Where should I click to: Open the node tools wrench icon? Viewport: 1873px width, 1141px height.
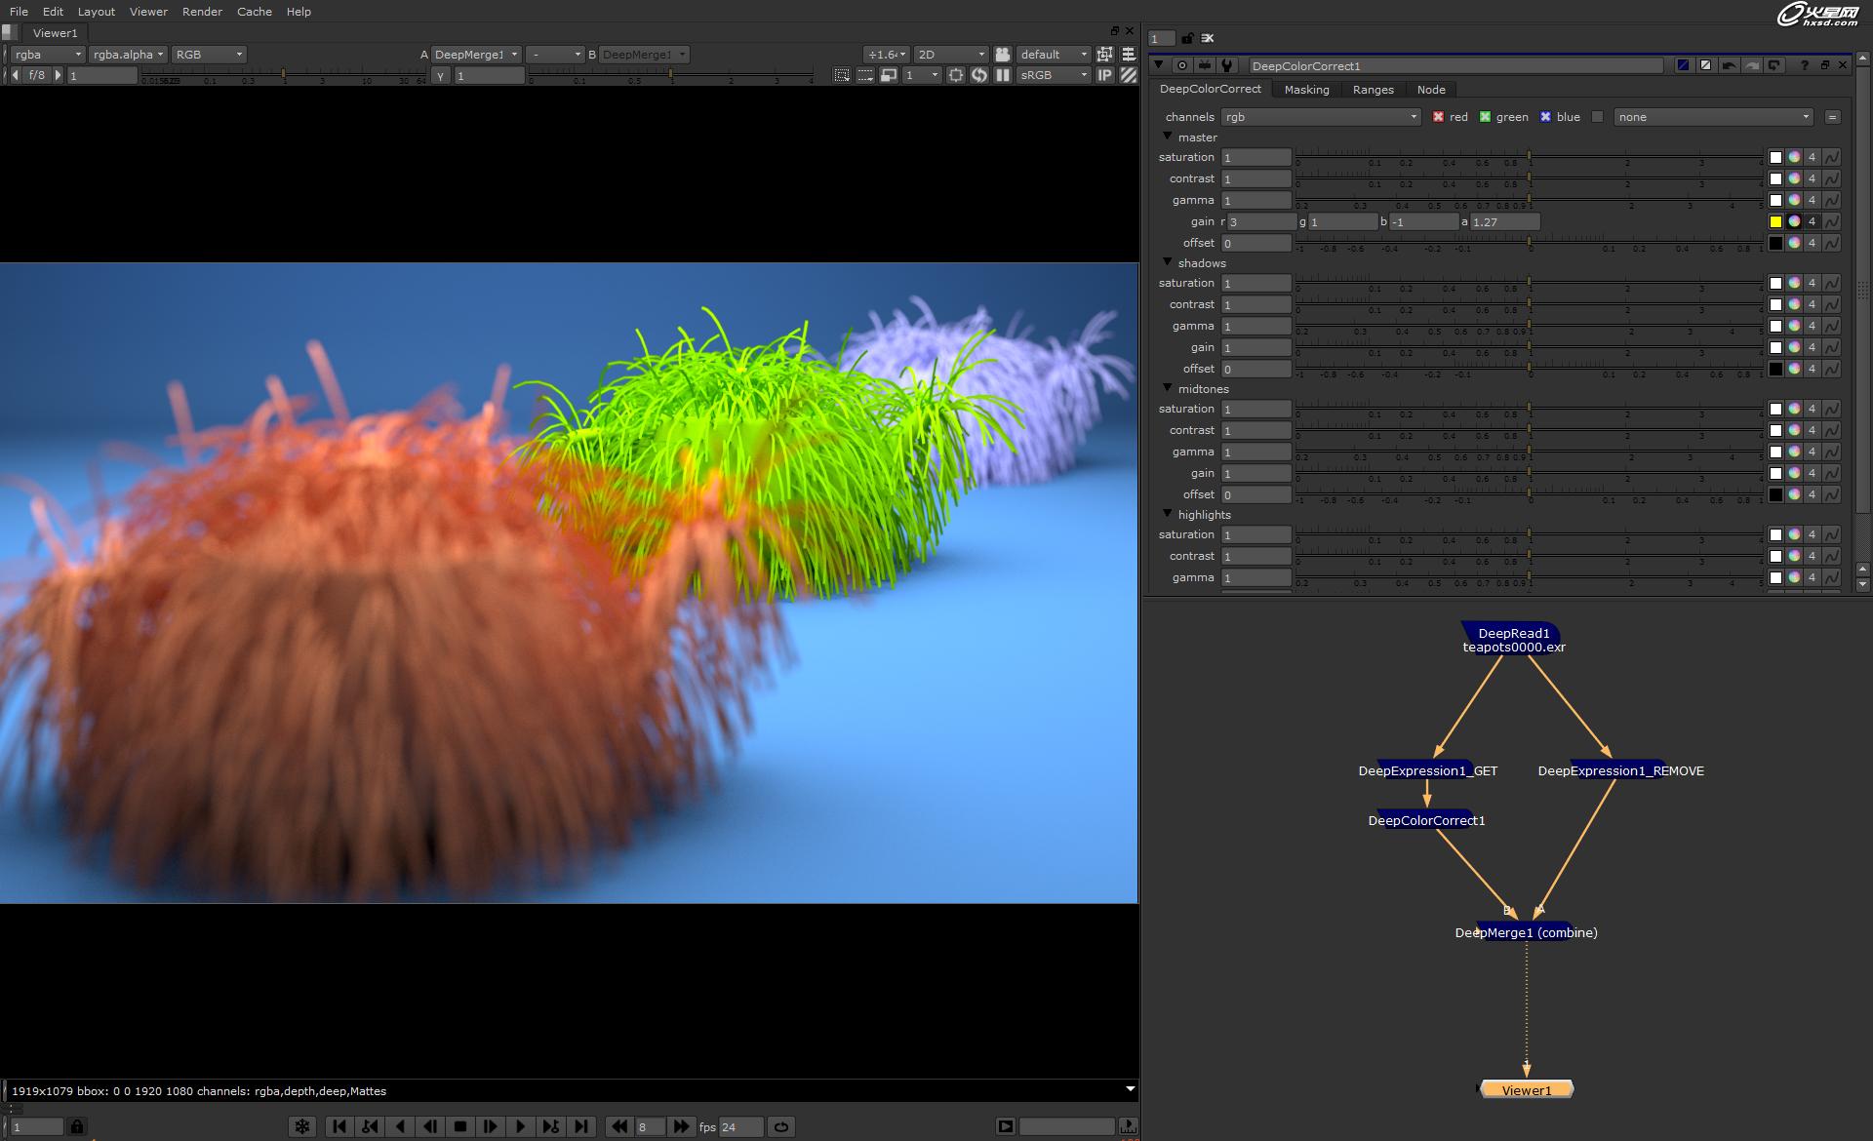pyautogui.click(x=1227, y=65)
